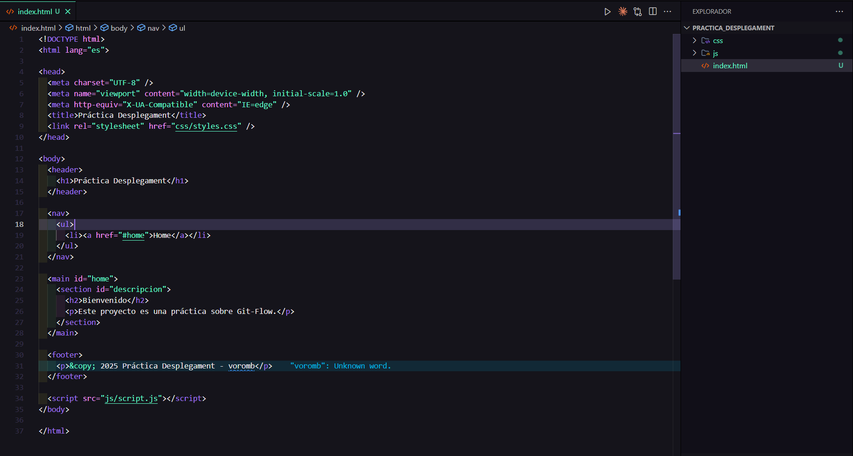Follow the css/styles.css link in code
The image size is (853, 456).
pos(206,126)
